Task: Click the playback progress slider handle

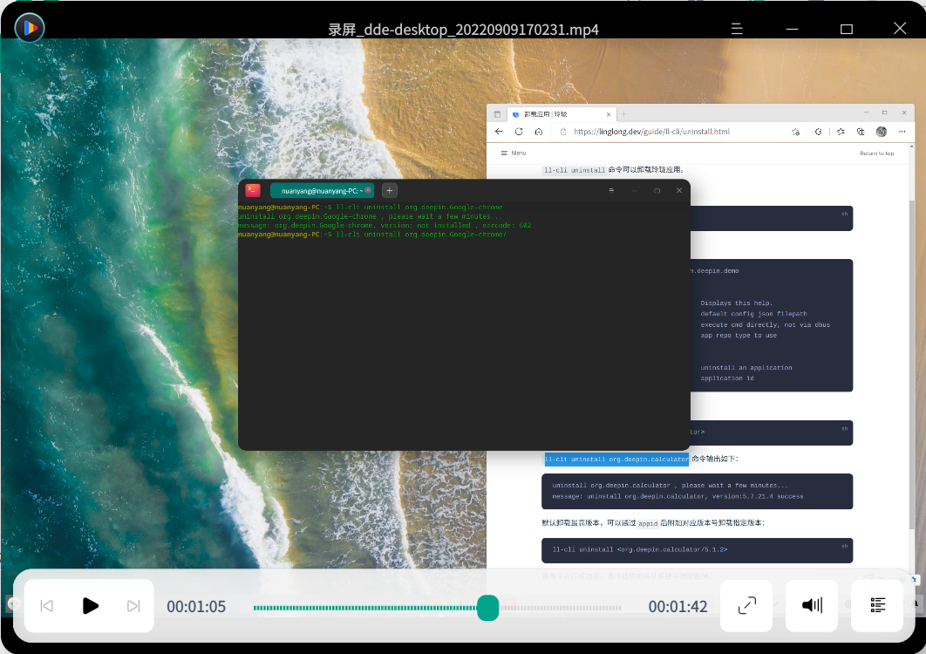Action: pos(487,608)
